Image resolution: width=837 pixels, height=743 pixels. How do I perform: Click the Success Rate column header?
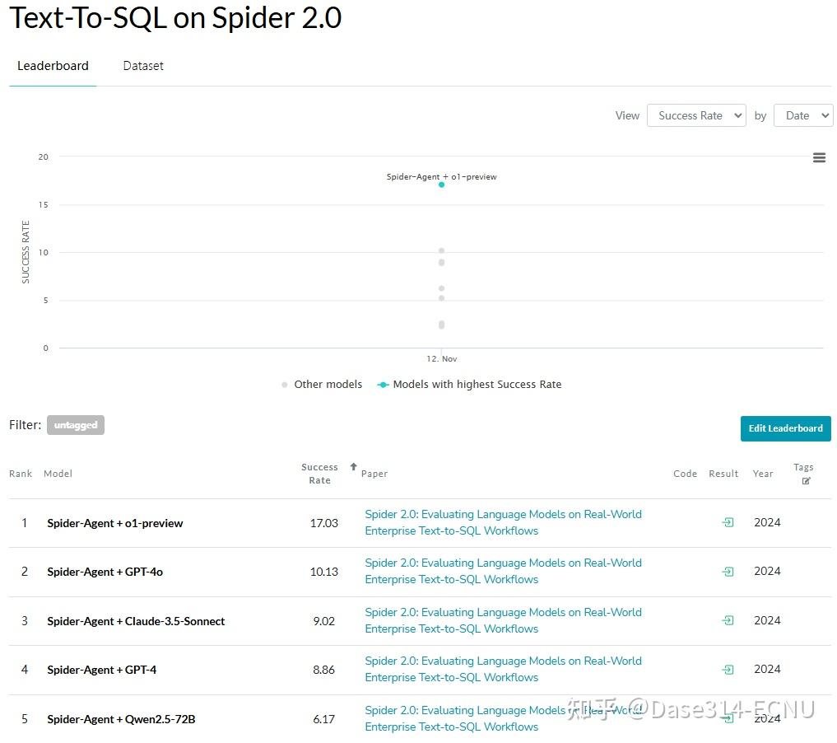click(x=319, y=474)
